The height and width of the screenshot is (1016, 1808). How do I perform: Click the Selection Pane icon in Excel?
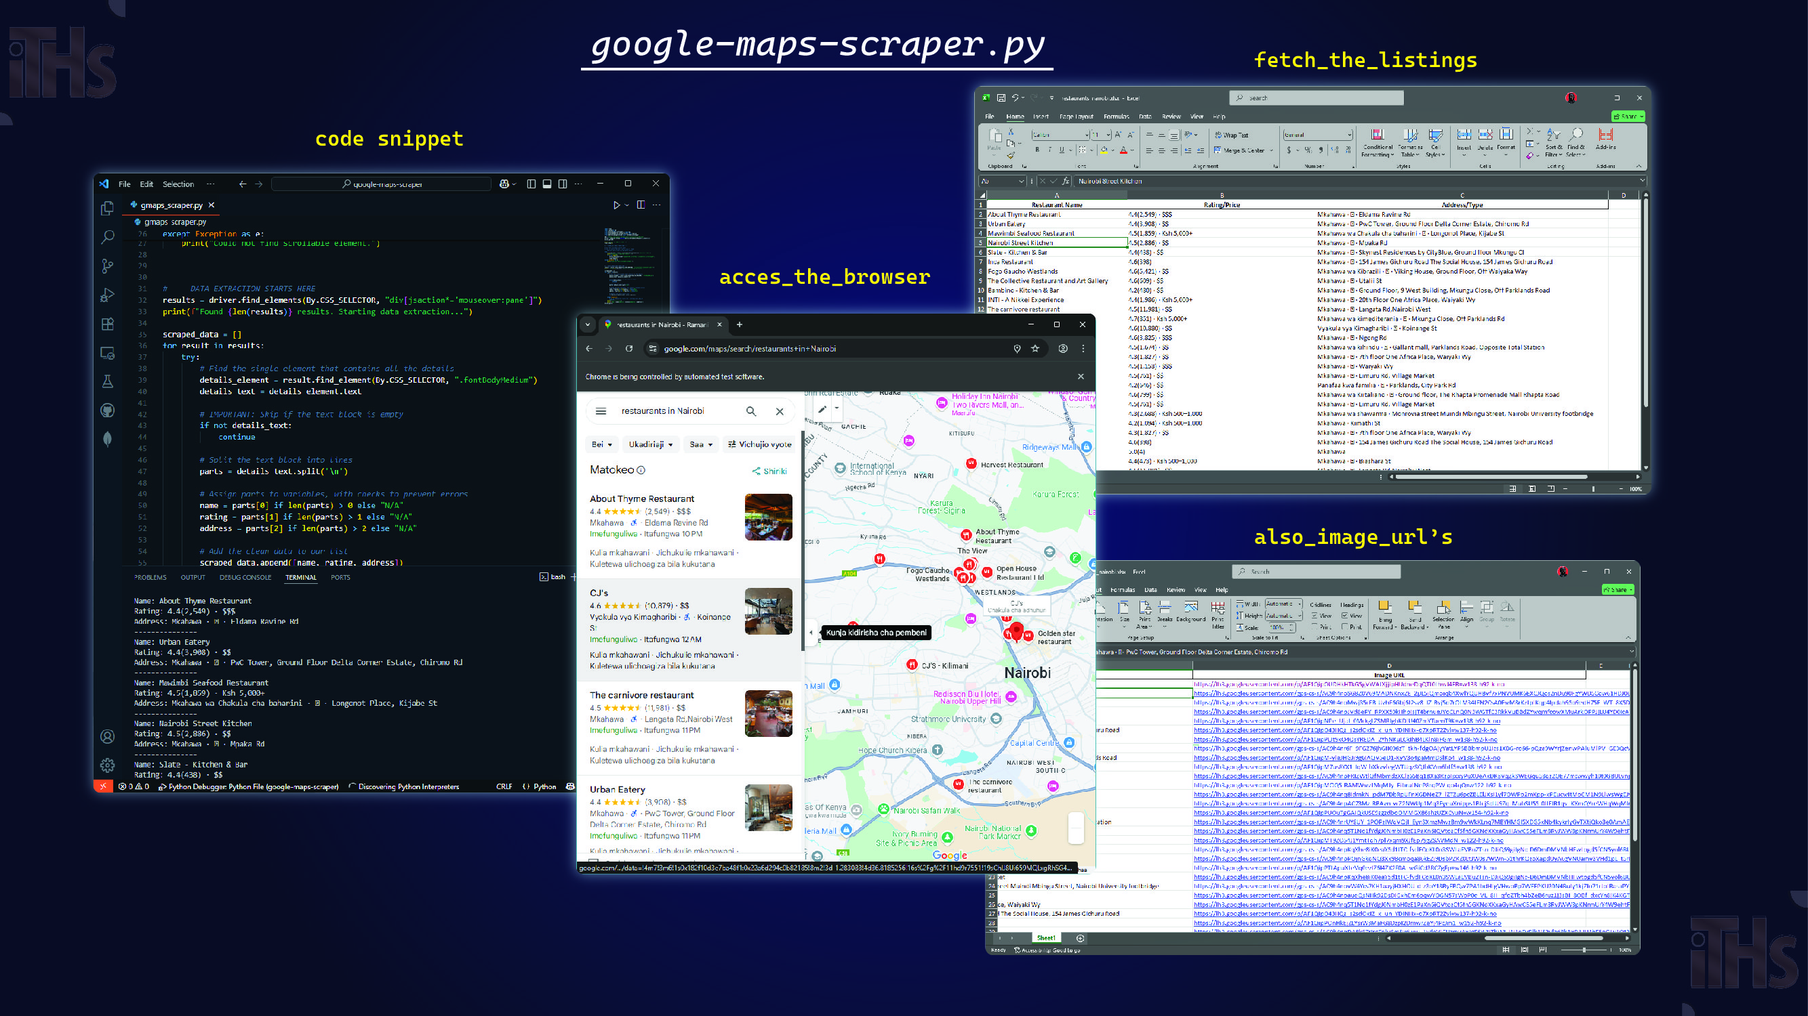point(1443,608)
